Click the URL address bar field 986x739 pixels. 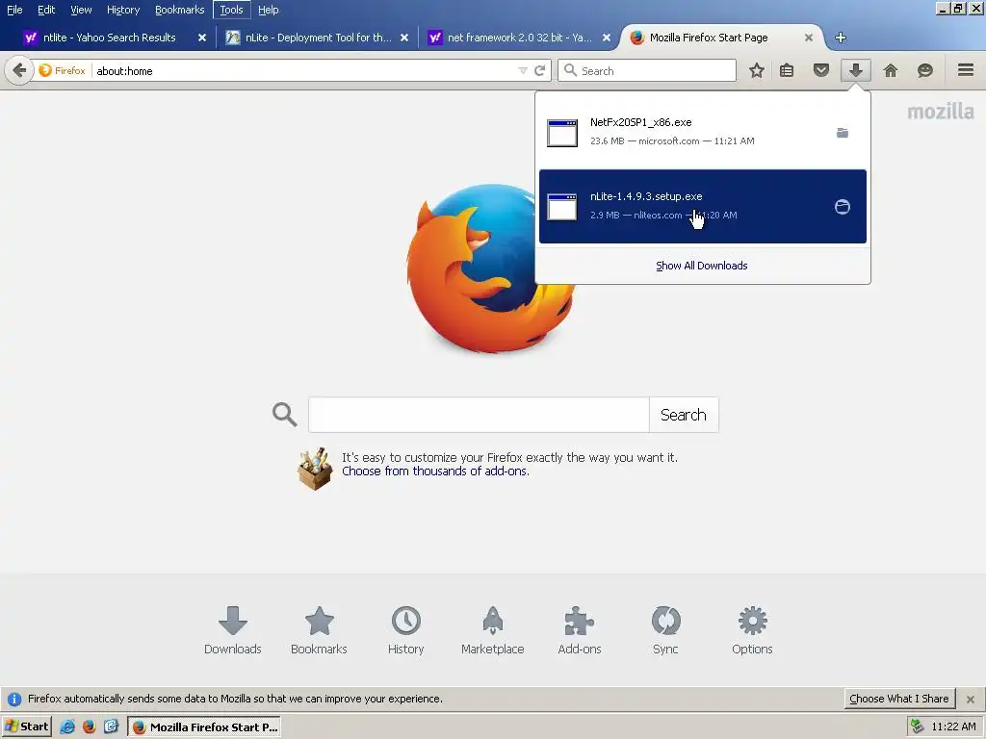tap(303, 70)
